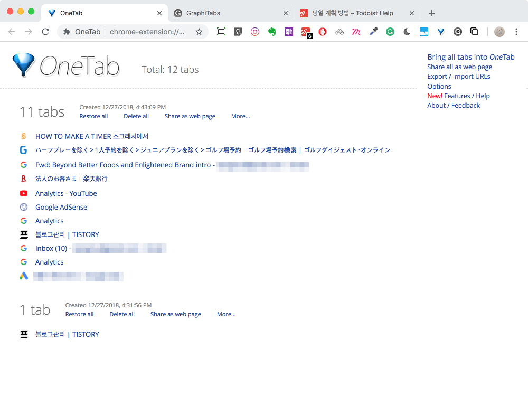The height and width of the screenshot is (396, 528).
Task: Open the Japanese golf reservation link
Action: click(x=213, y=150)
